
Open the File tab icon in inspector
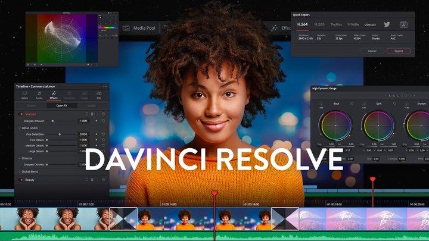98,95
